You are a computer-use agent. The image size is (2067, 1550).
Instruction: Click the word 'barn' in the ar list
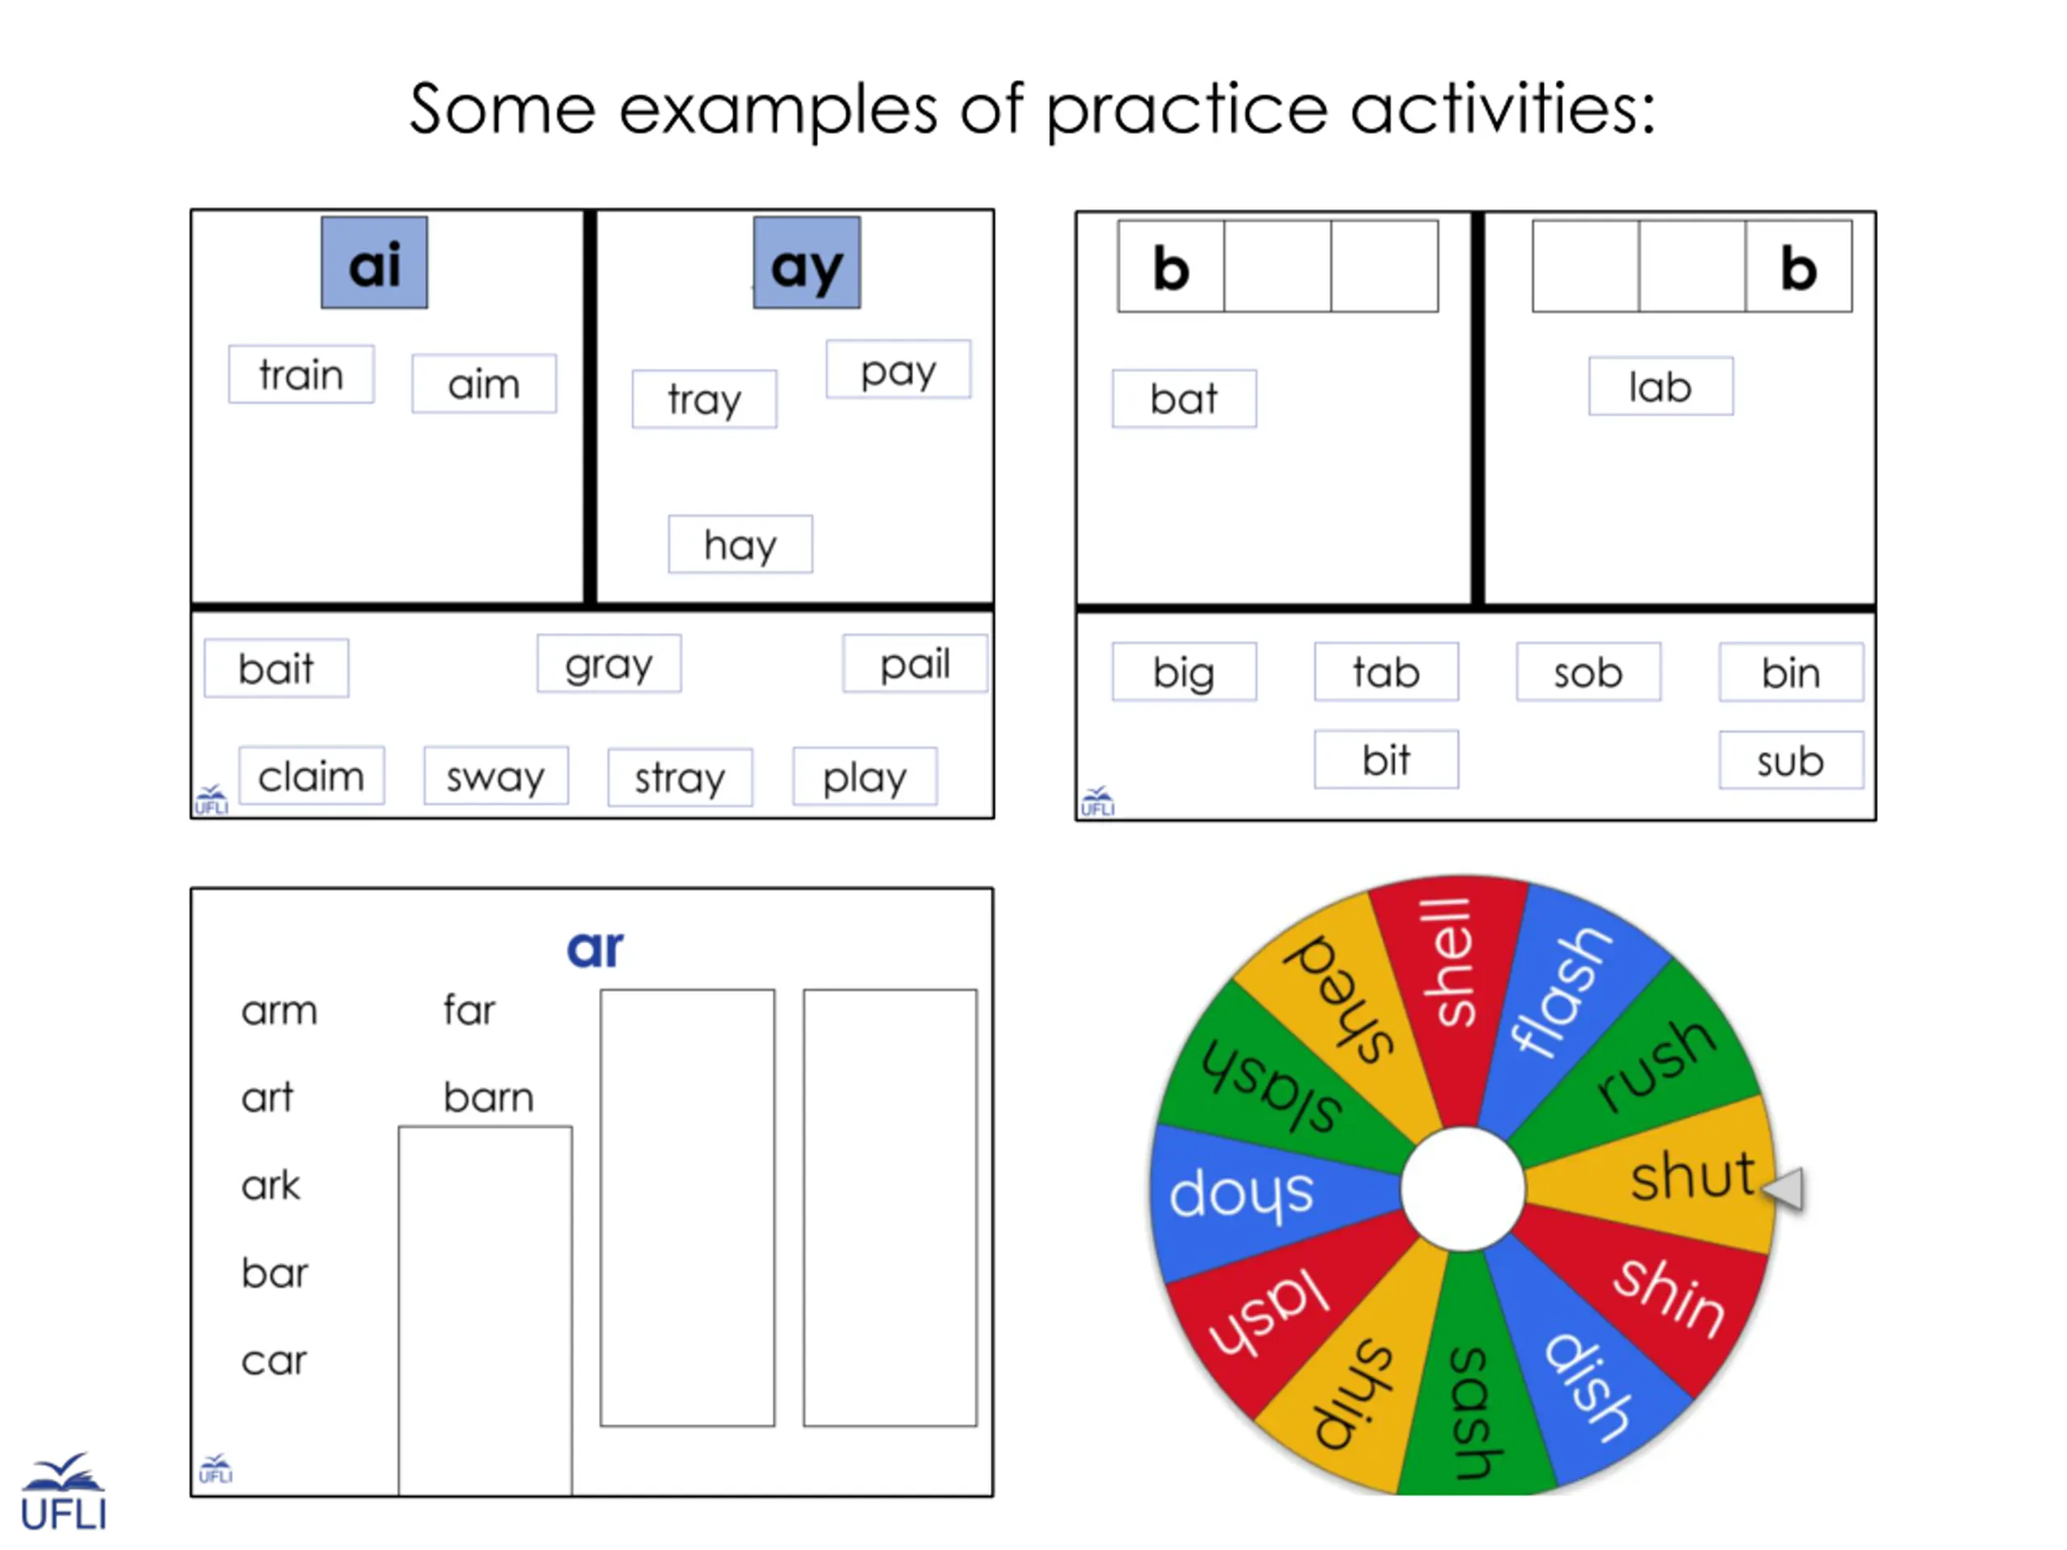[x=488, y=1097]
